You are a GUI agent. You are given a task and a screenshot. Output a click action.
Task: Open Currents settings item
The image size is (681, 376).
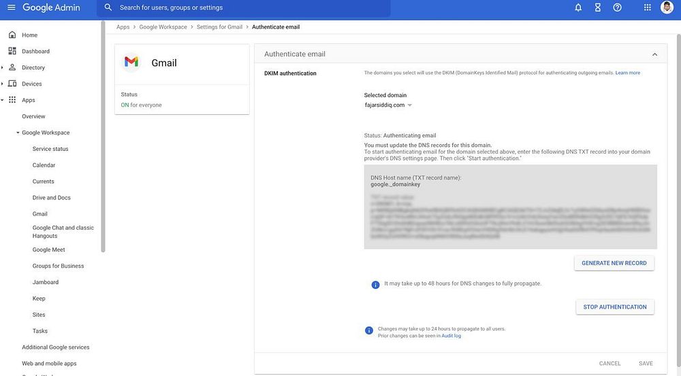44,182
